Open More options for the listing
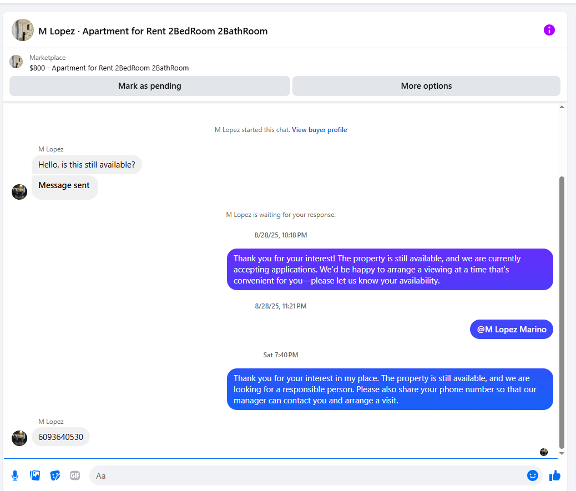This screenshot has height=491, width=576. (x=426, y=86)
